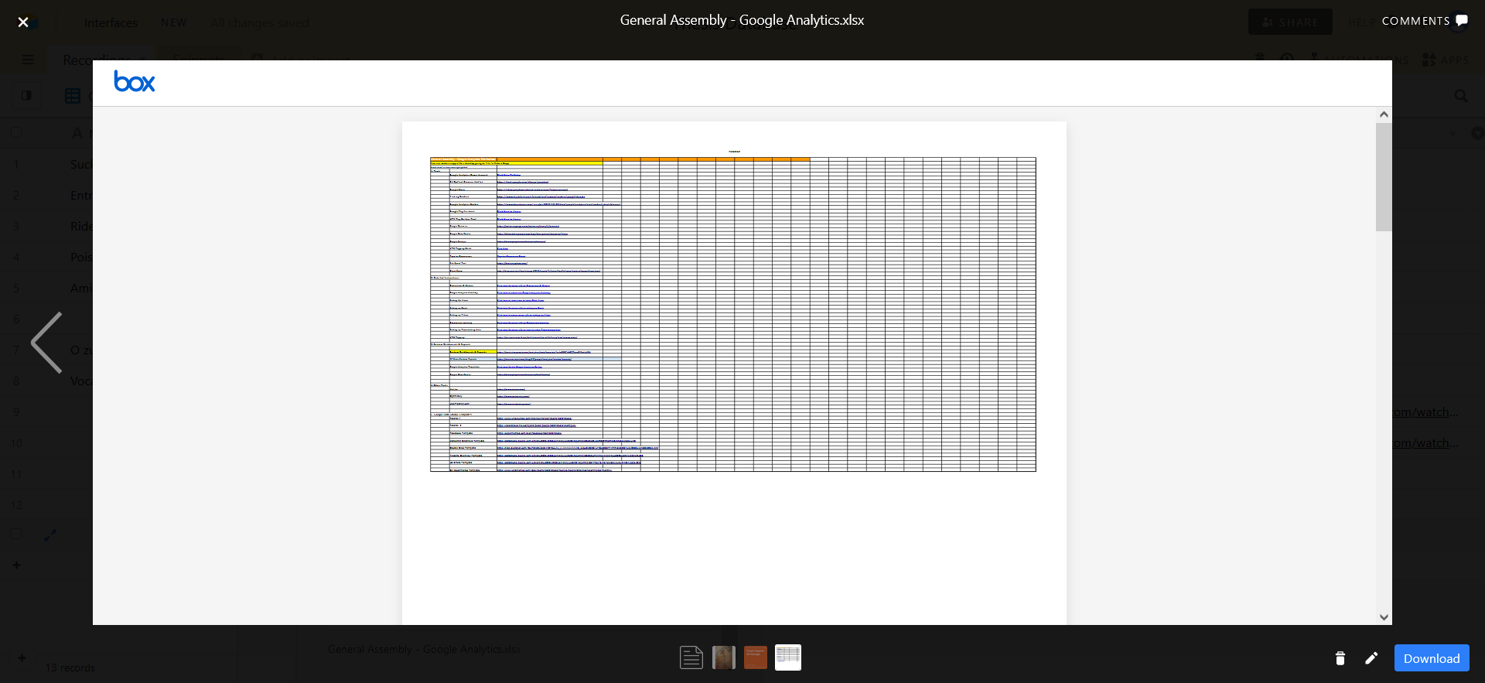
Task: Open the COMMENTS panel
Action: pyautogui.click(x=1425, y=21)
